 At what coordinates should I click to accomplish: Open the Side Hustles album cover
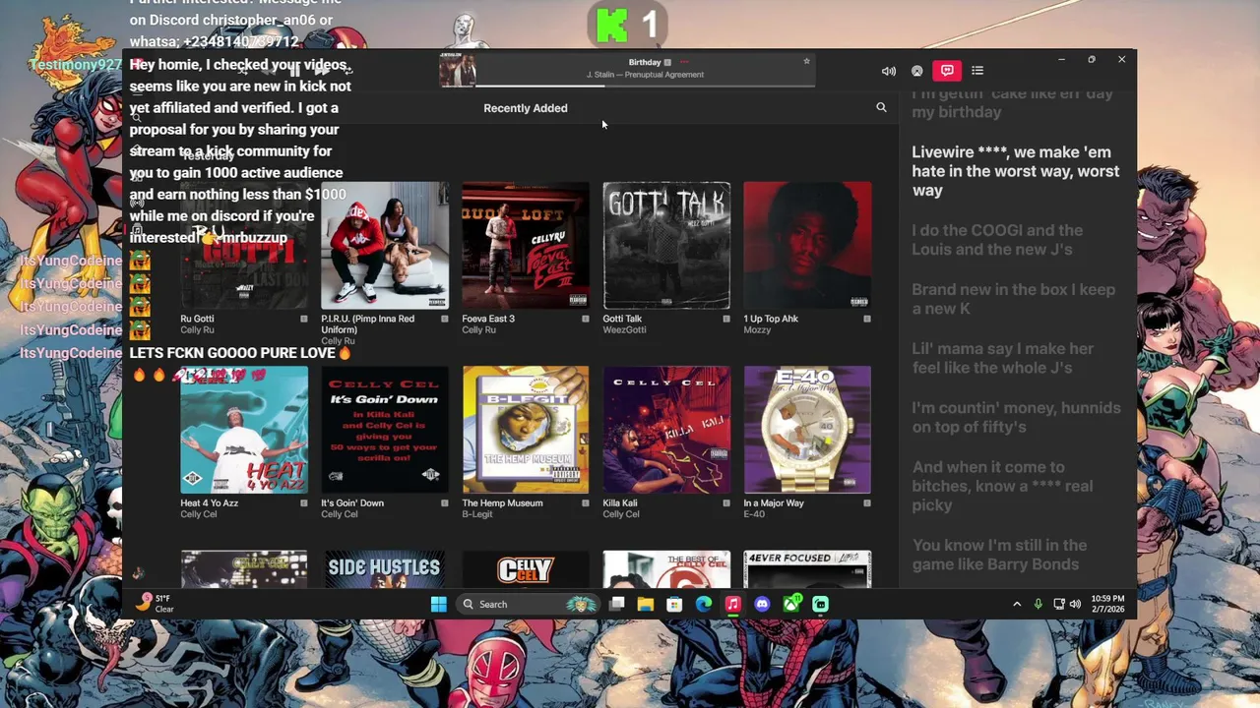click(x=385, y=569)
